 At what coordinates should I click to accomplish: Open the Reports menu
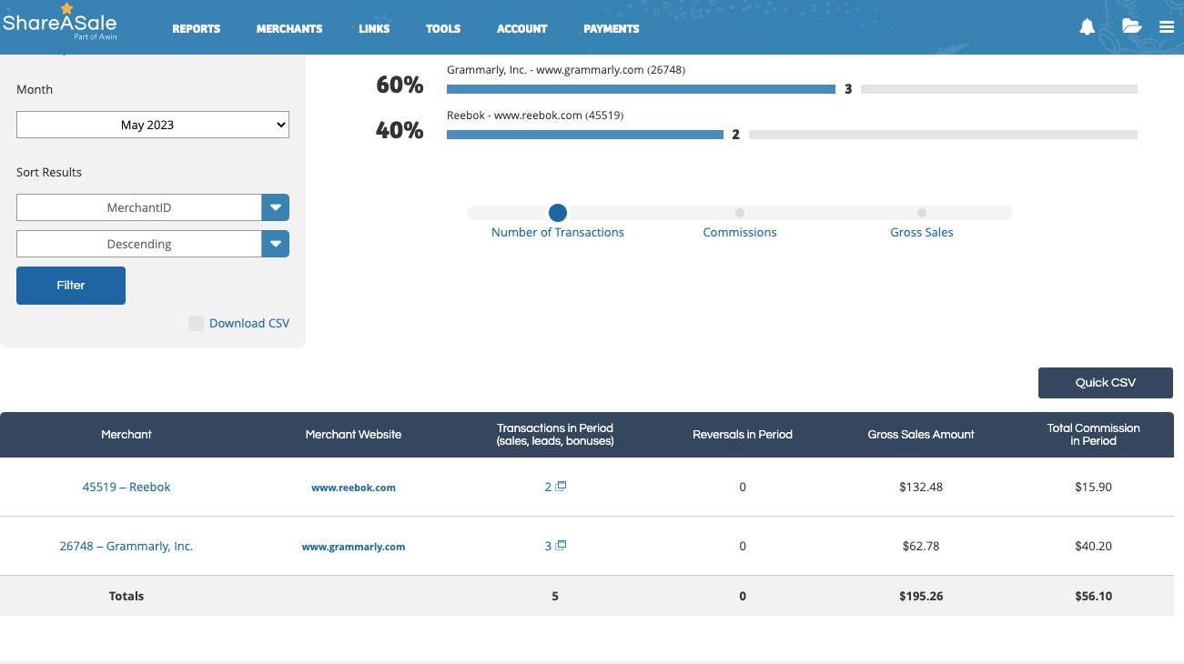(x=197, y=29)
